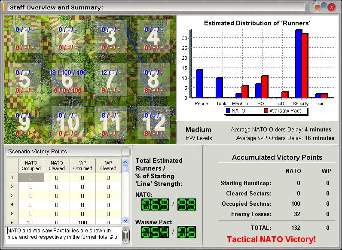This screenshot has width=342, height=250.
Task: Click the NATO total value 132
Action: [x=296, y=228]
